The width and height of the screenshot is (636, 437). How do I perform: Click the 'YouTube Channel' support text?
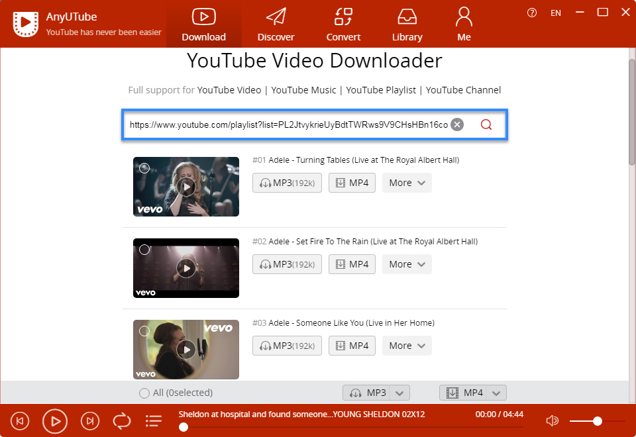pos(463,90)
